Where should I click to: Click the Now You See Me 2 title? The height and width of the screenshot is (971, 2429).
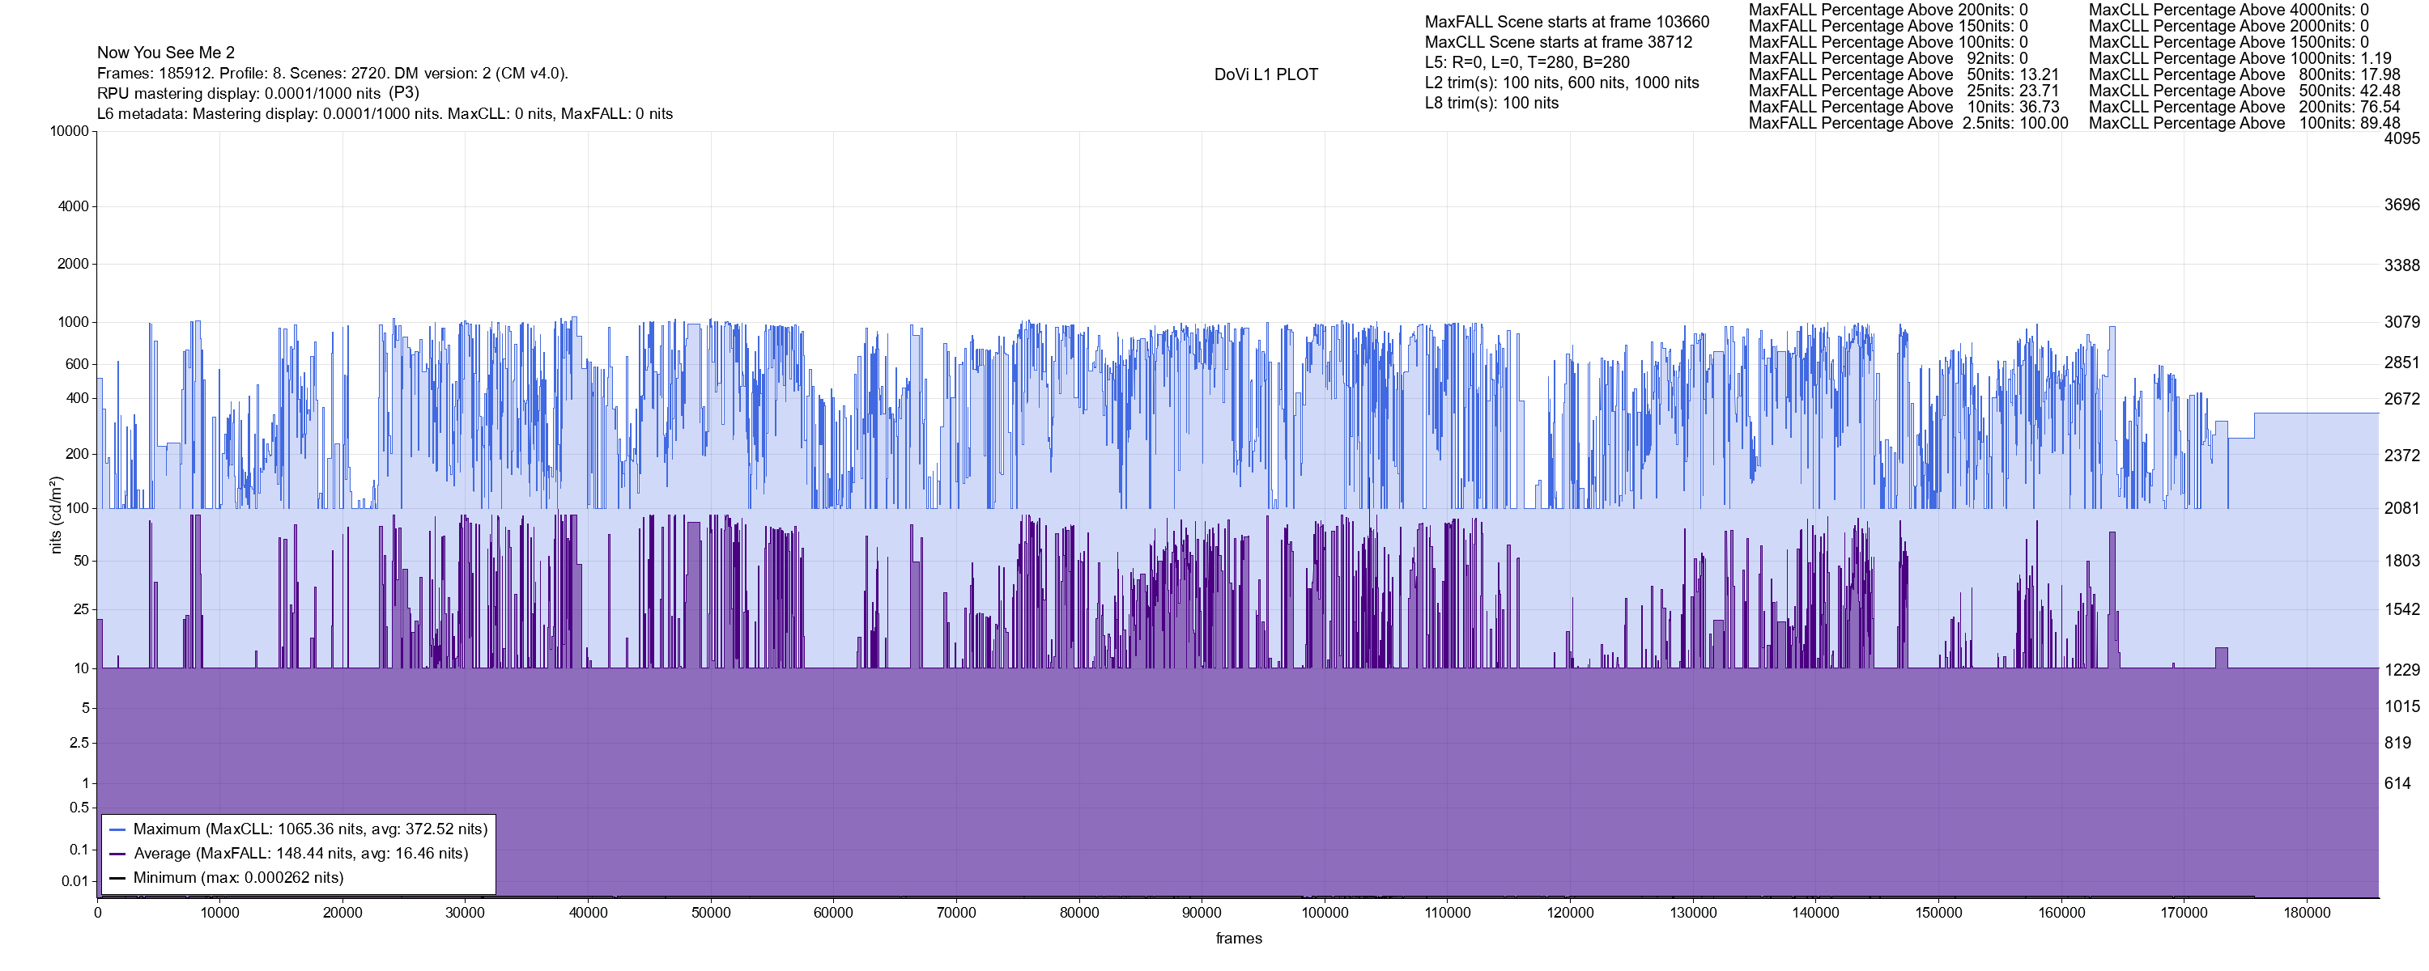click(166, 53)
